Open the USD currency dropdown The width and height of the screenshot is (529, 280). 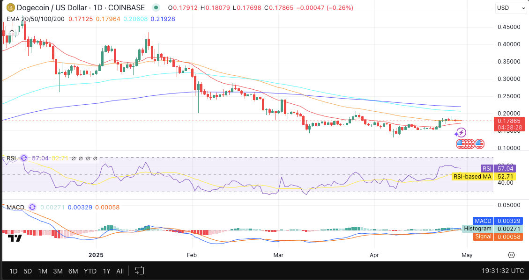tap(511, 8)
